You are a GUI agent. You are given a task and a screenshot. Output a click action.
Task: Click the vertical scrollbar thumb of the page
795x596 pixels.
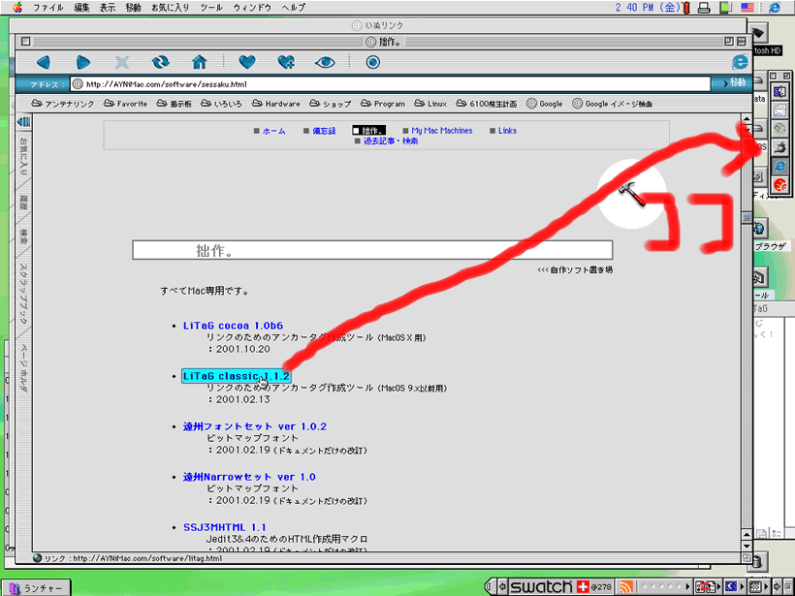coord(747,217)
